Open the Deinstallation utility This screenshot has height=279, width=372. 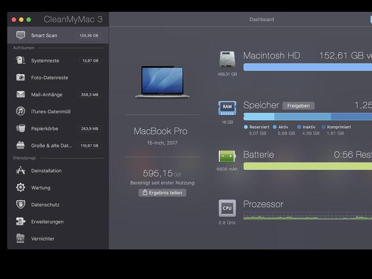click(x=58, y=171)
